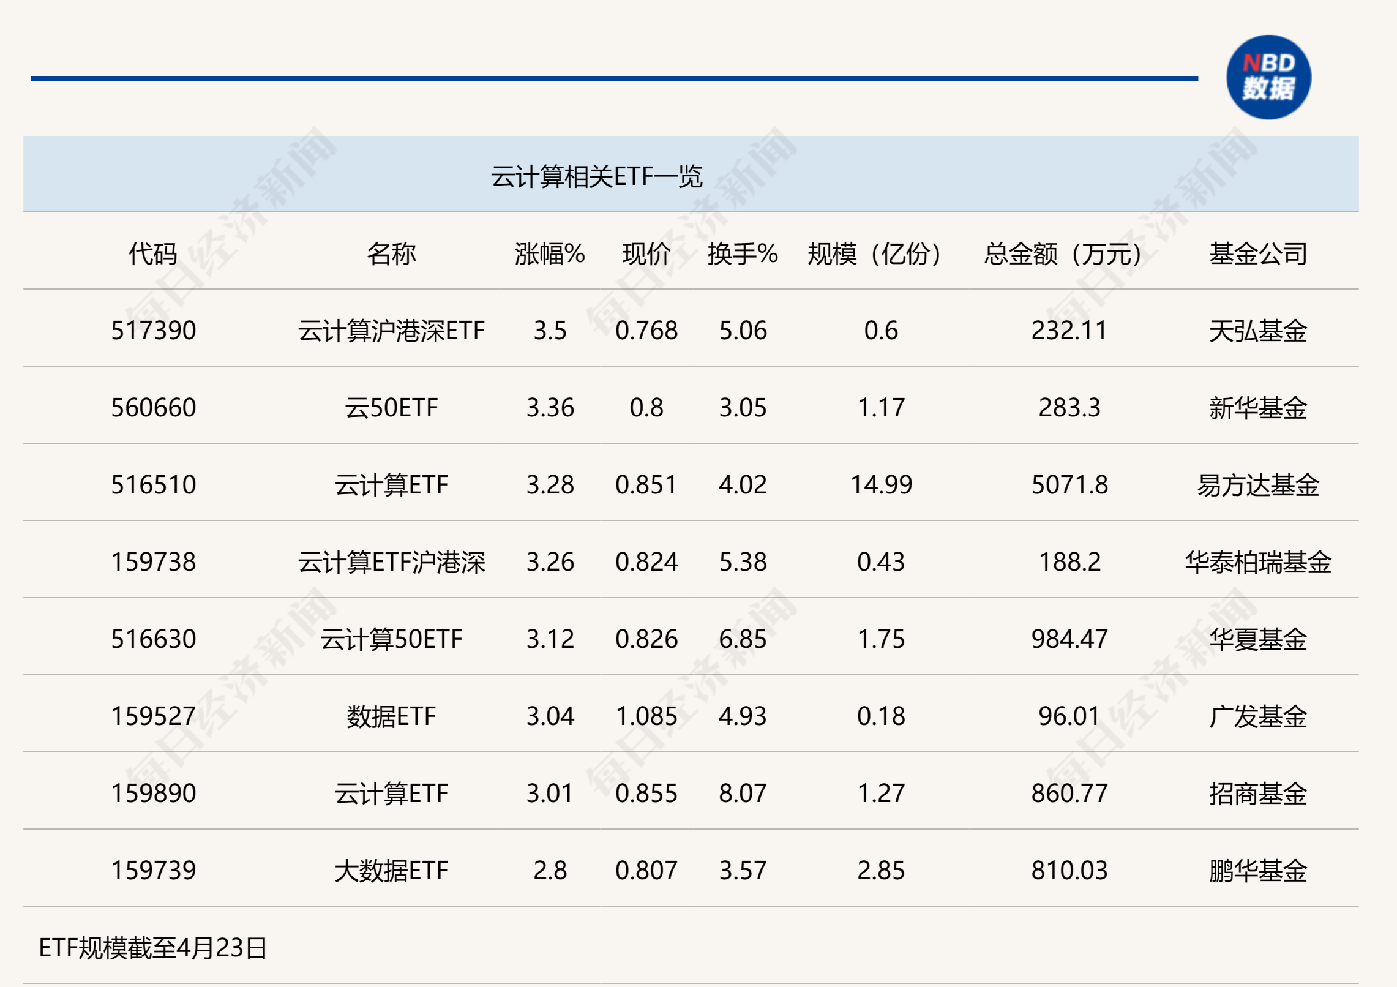Click the 2.8 gain cell

pyautogui.click(x=550, y=871)
